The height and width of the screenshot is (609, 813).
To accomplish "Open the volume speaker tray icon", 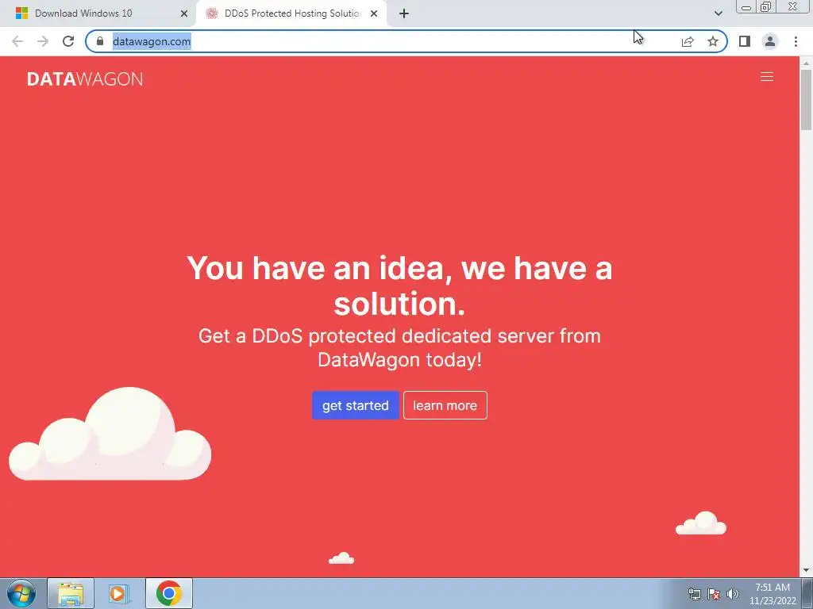I will [x=732, y=594].
